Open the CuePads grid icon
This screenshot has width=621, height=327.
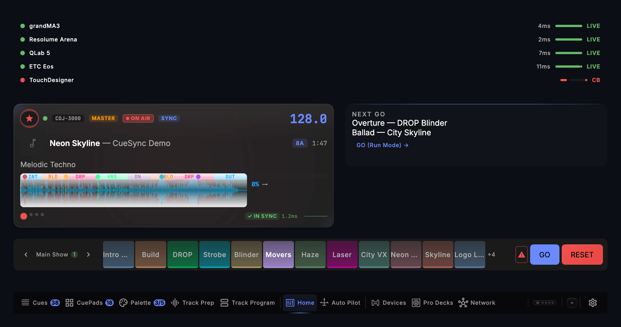(x=69, y=303)
